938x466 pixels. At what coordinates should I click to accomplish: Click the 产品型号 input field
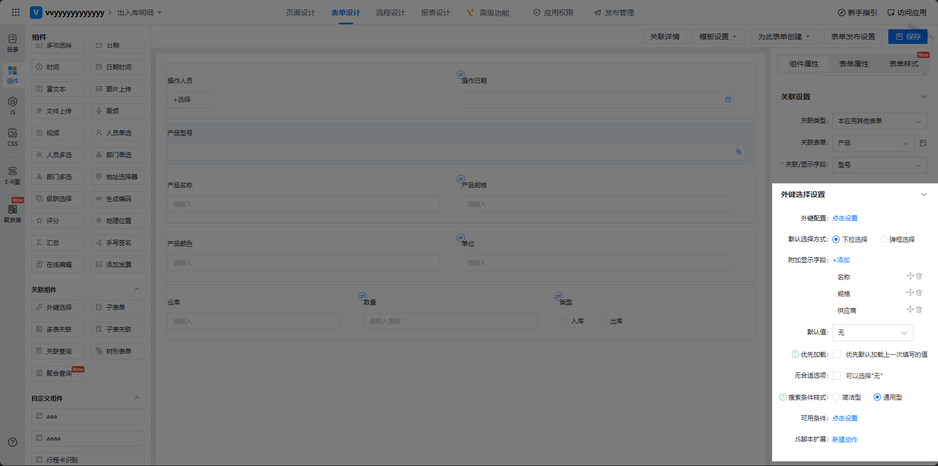451,152
